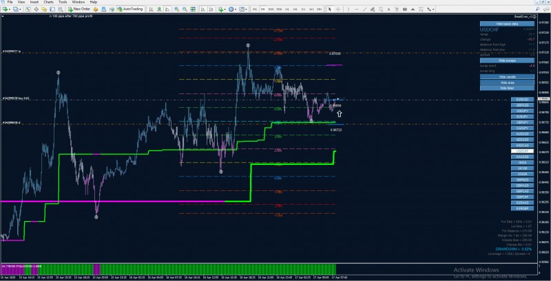The width and height of the screenshot is (551, 281).
Task: Select the text tool
Action: pyautogui.click(x=388, y=9)
